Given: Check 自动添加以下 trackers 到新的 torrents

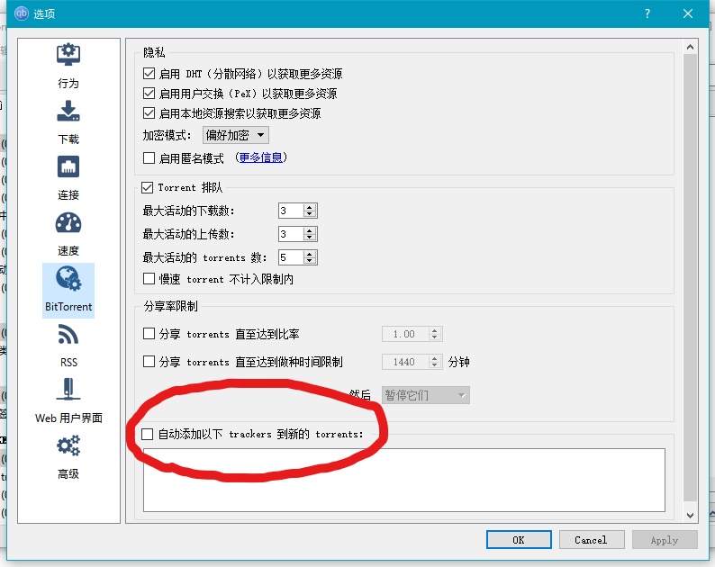Looking at the screenshot, I should click(x=149, y=434).
